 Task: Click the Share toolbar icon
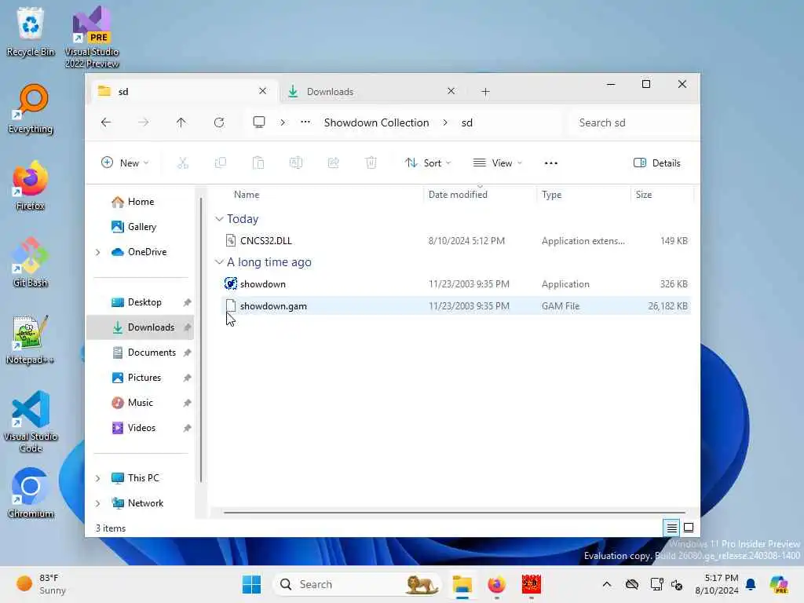(x=333, y=163)
